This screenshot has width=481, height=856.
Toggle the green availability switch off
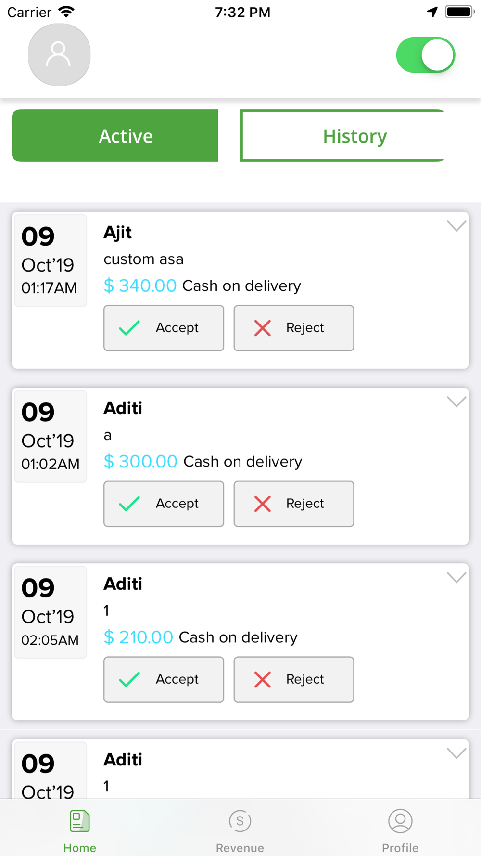(426, 55)
